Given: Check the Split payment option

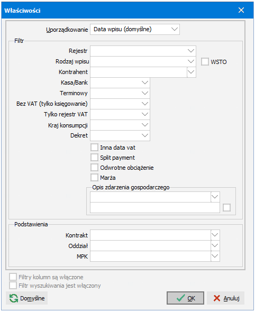Looking at the screenshot, I should (94, 158).
